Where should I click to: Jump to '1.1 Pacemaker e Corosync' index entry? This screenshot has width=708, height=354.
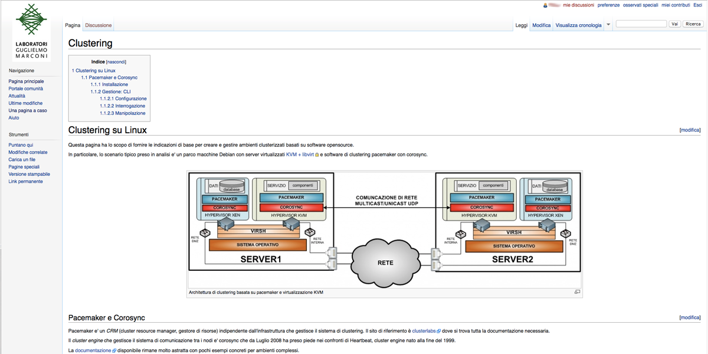[x=109, y=77]
